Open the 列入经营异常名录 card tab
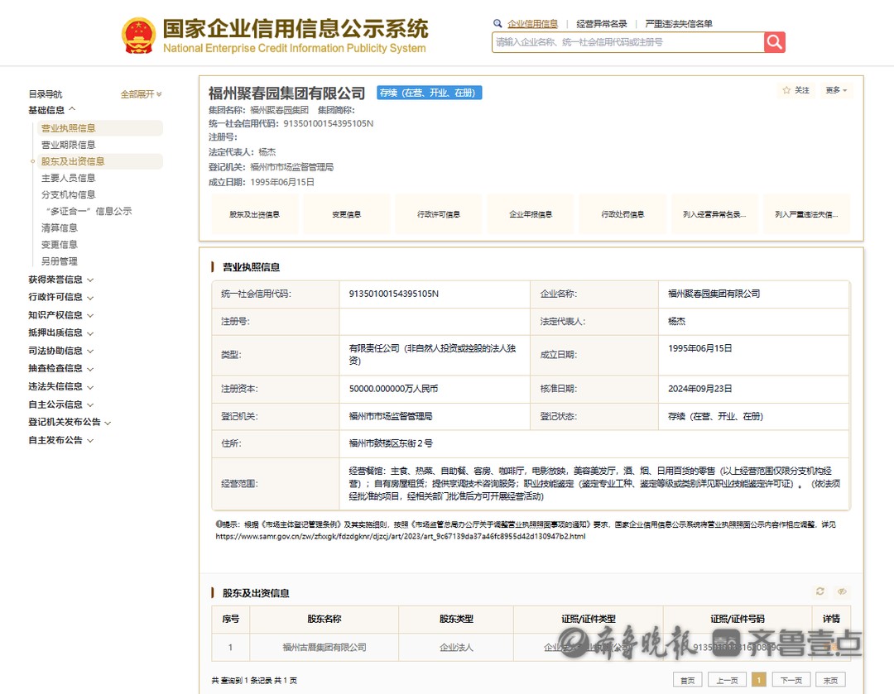This screenshot has width=894, height=694. coord(714,214)
